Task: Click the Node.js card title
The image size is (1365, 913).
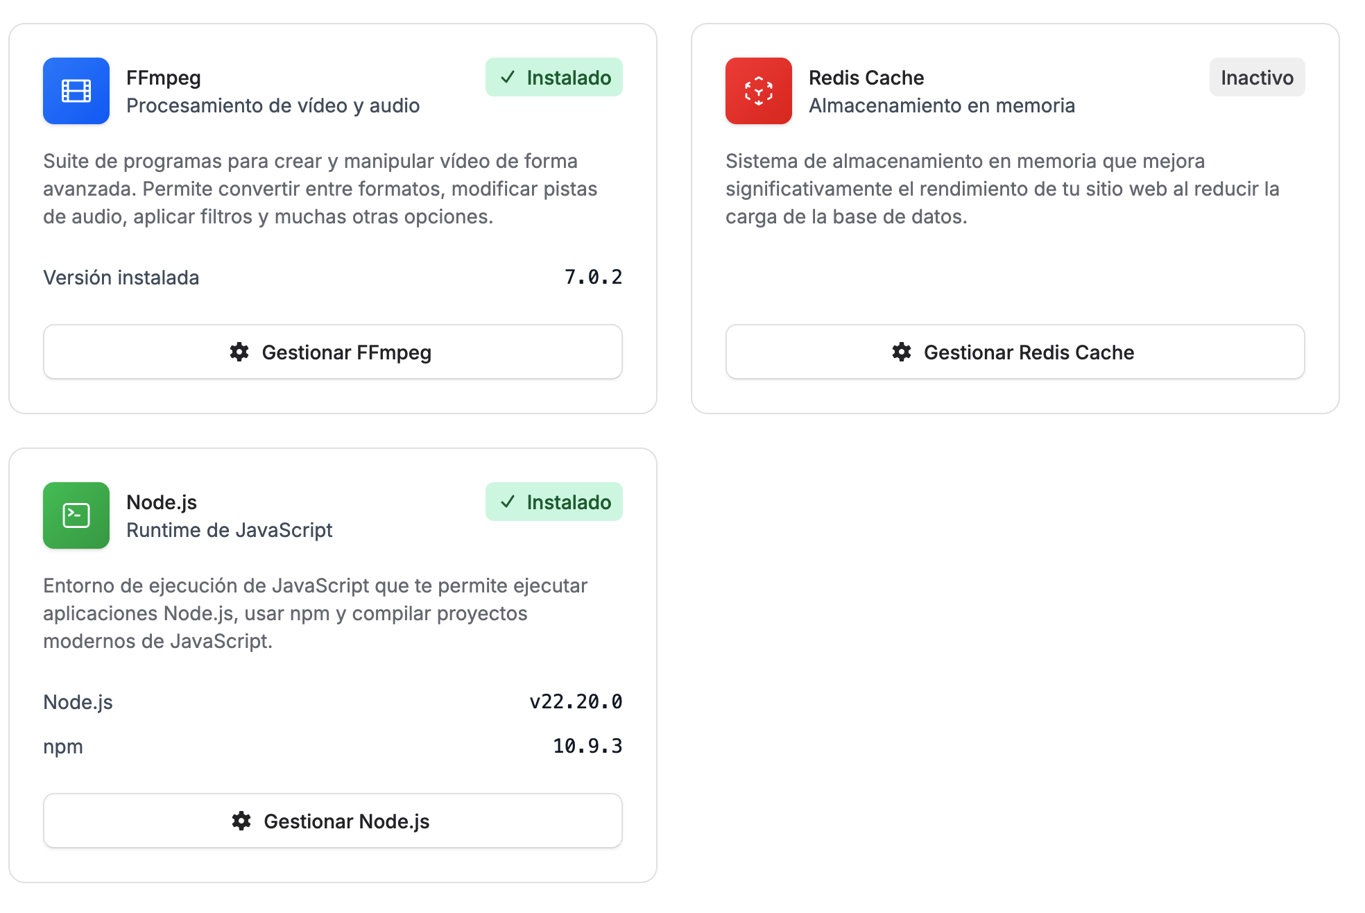Action: pos(162,502)
